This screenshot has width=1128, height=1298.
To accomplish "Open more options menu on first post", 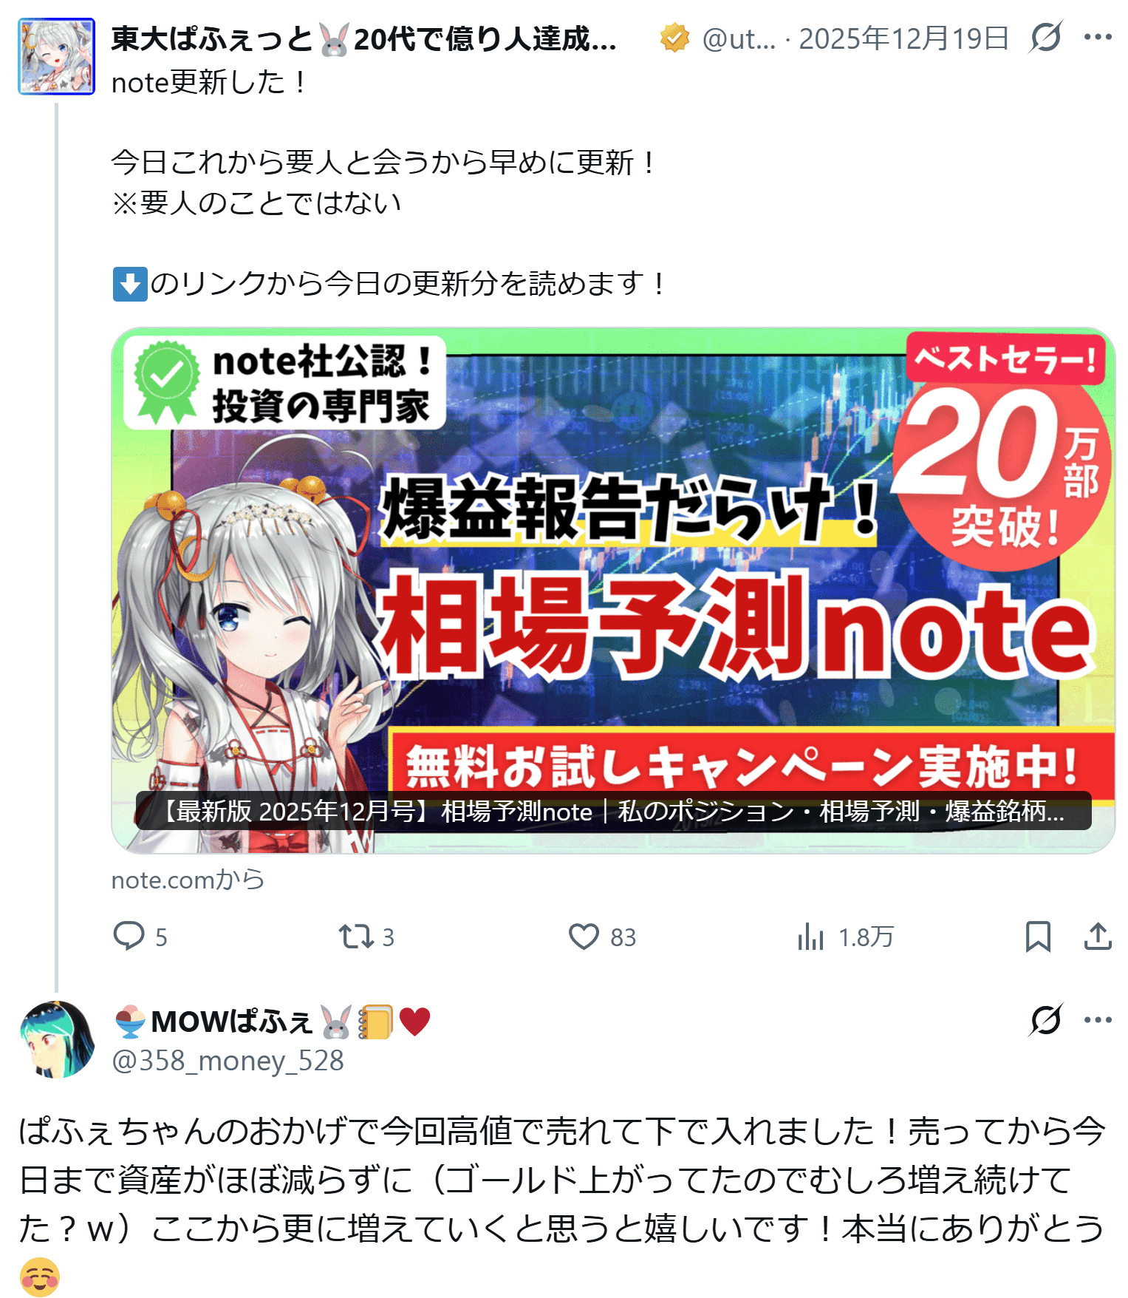I will 1098,38.
